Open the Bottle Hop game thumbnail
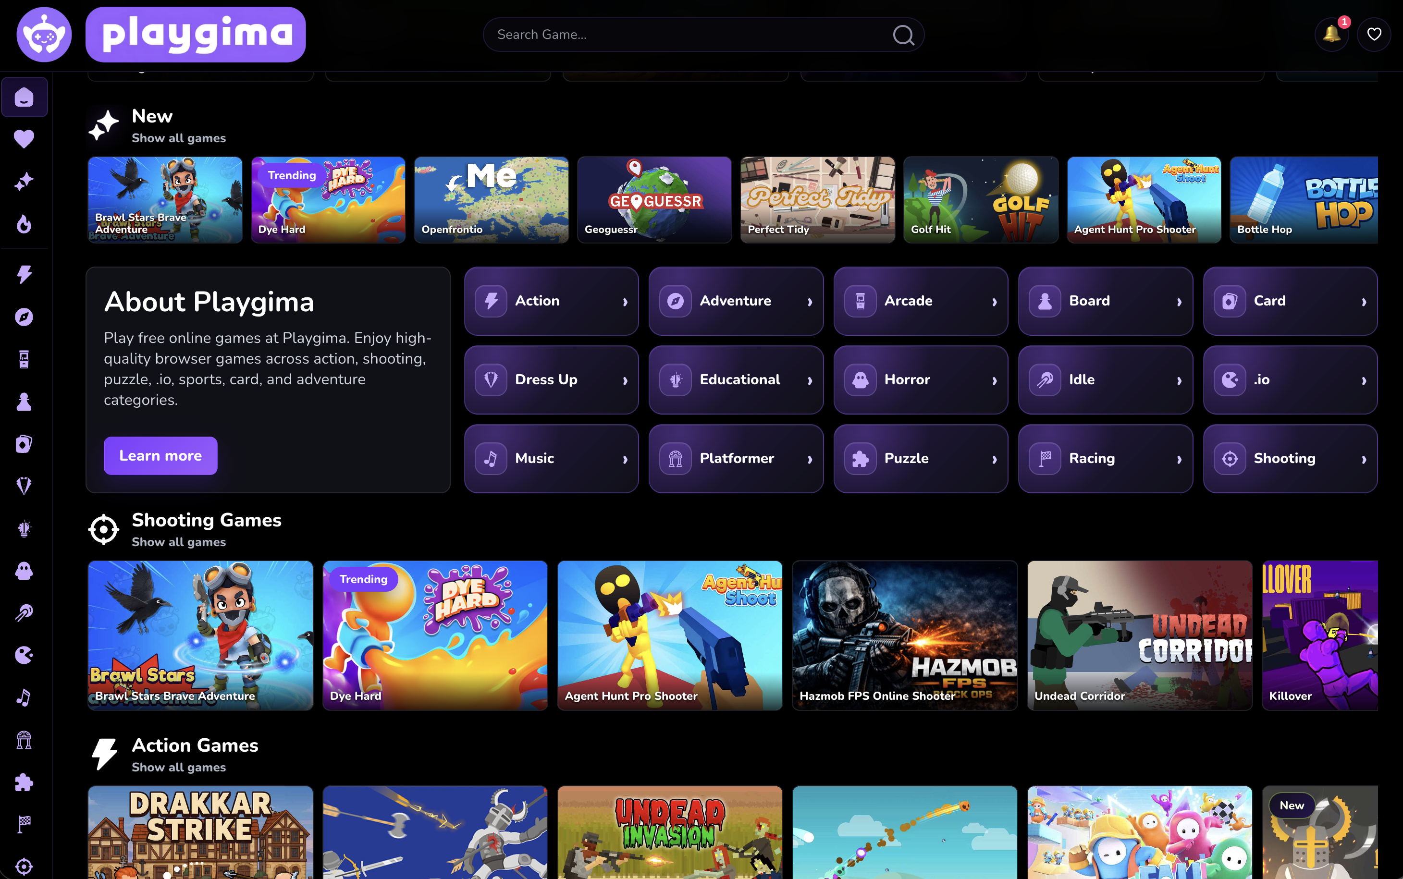Screen dimensions: 1403x879 click(x=1304, y=199)
